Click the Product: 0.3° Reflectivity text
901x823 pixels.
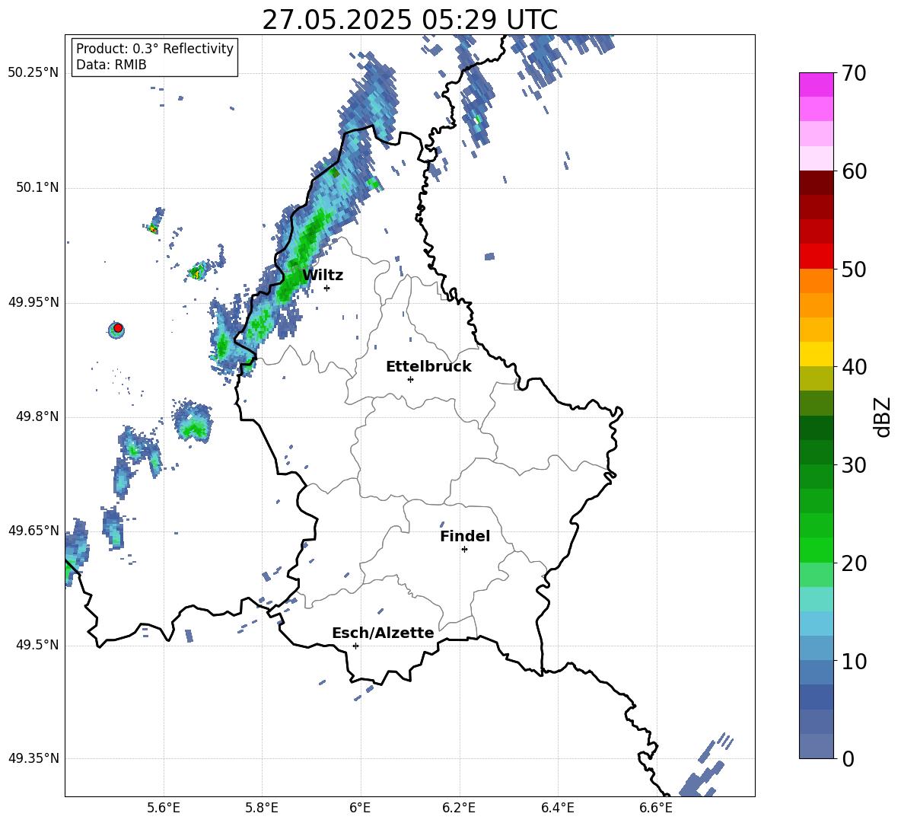coord(154,49)
